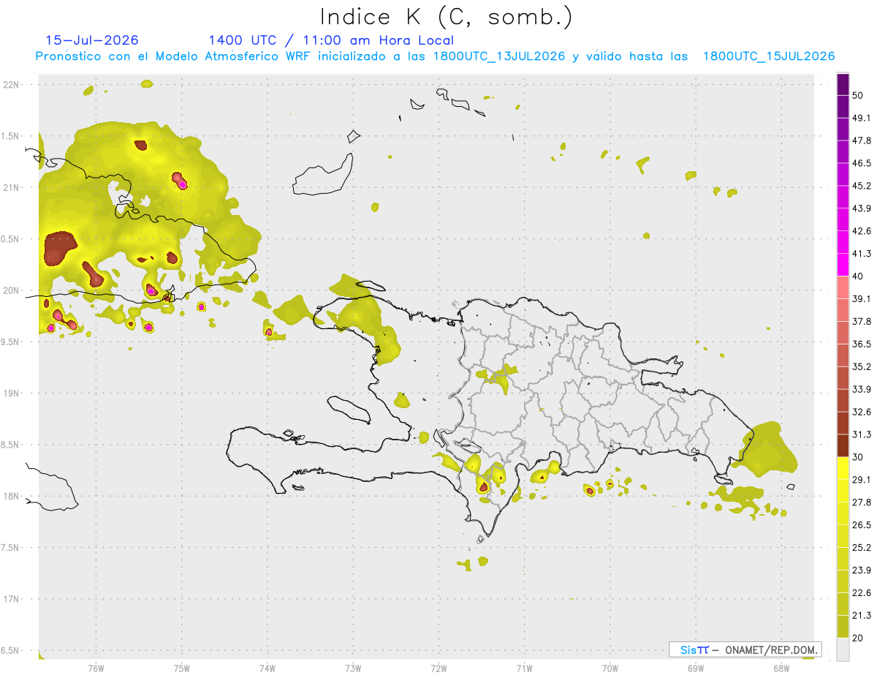
Task: Click the 74W longitude label
Action: click(x=267, y=668)
